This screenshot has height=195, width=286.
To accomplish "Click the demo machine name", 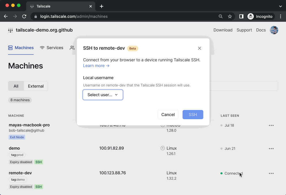I will pyautogui.click(x=14, y=148).
